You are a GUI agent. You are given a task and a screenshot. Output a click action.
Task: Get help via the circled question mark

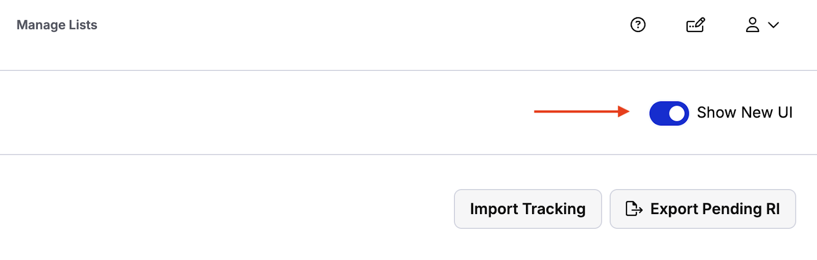pos(638,24)
